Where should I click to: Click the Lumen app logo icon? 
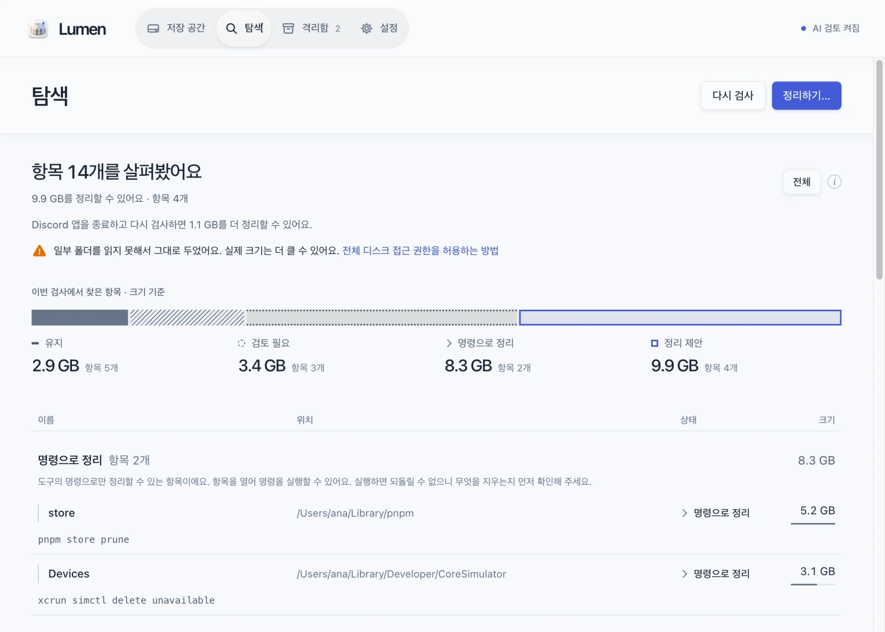pos(38,29)
